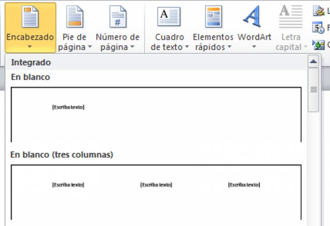Expand the Pie de página dropdown arrow

(89, 47)
